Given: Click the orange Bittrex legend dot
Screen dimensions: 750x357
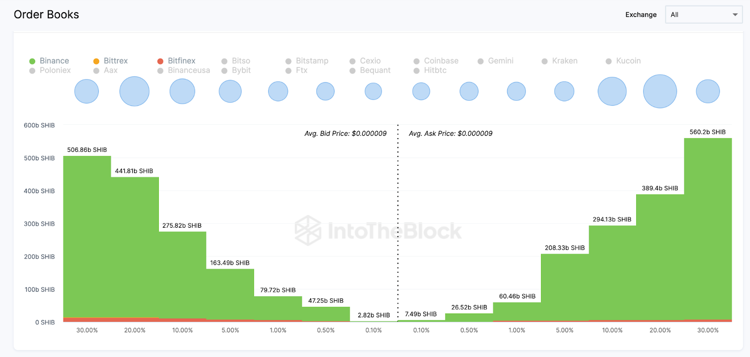Looking at the screenshot, I should (x=96, y=61).
